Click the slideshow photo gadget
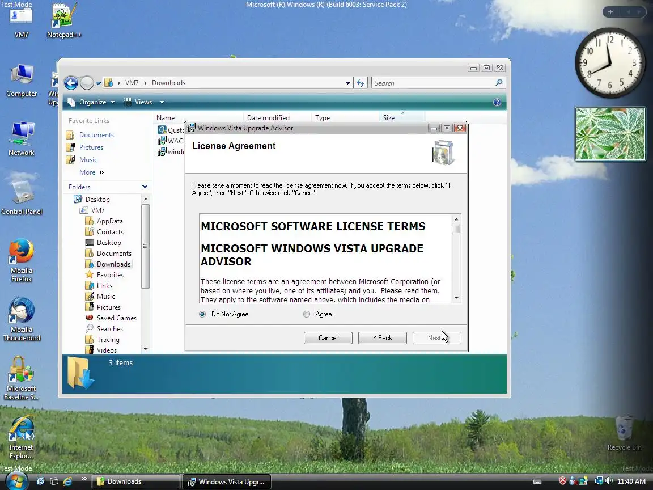The height and width of the screenshot is (490, 653). (610, 134)
